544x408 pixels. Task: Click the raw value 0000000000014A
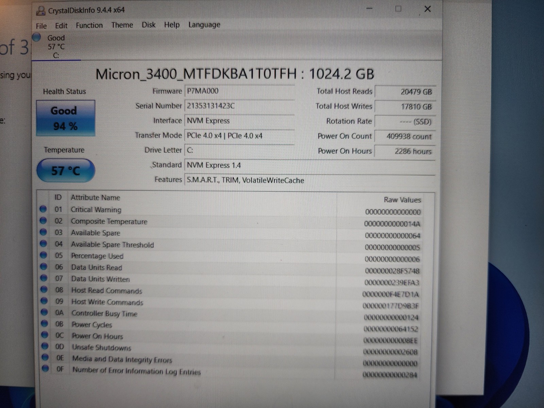[x=392, y=224]
